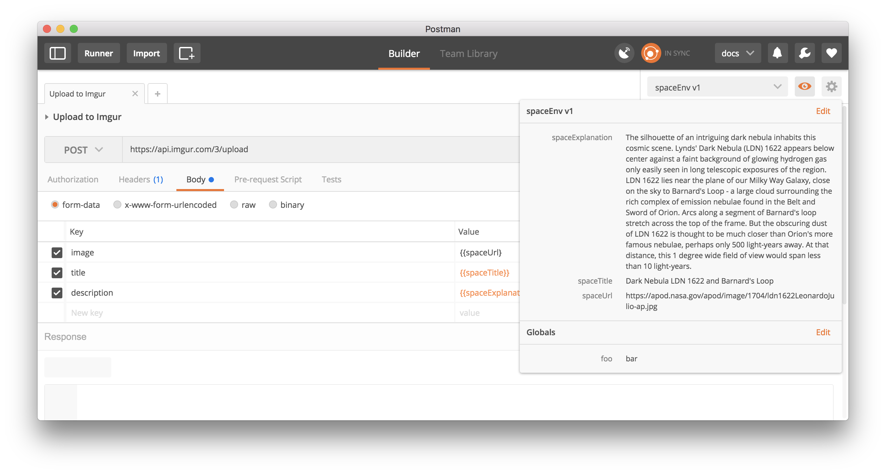
Task: Open the spaceEnv v1 environment dropdown
Action: point(717,87)
